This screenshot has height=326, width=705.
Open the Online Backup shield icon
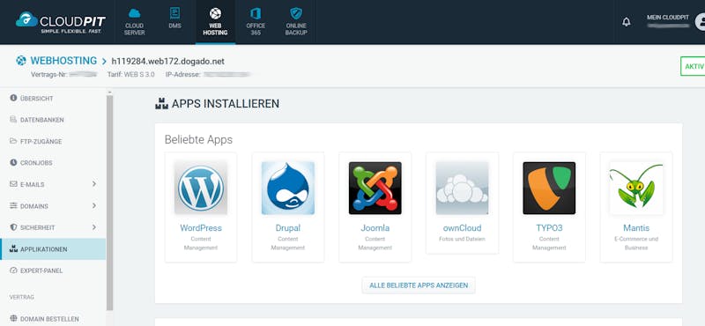coord(296,13)
